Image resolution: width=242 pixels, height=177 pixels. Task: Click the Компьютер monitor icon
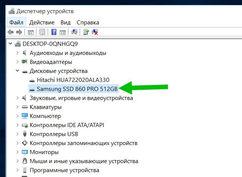[x=25, y=116]
